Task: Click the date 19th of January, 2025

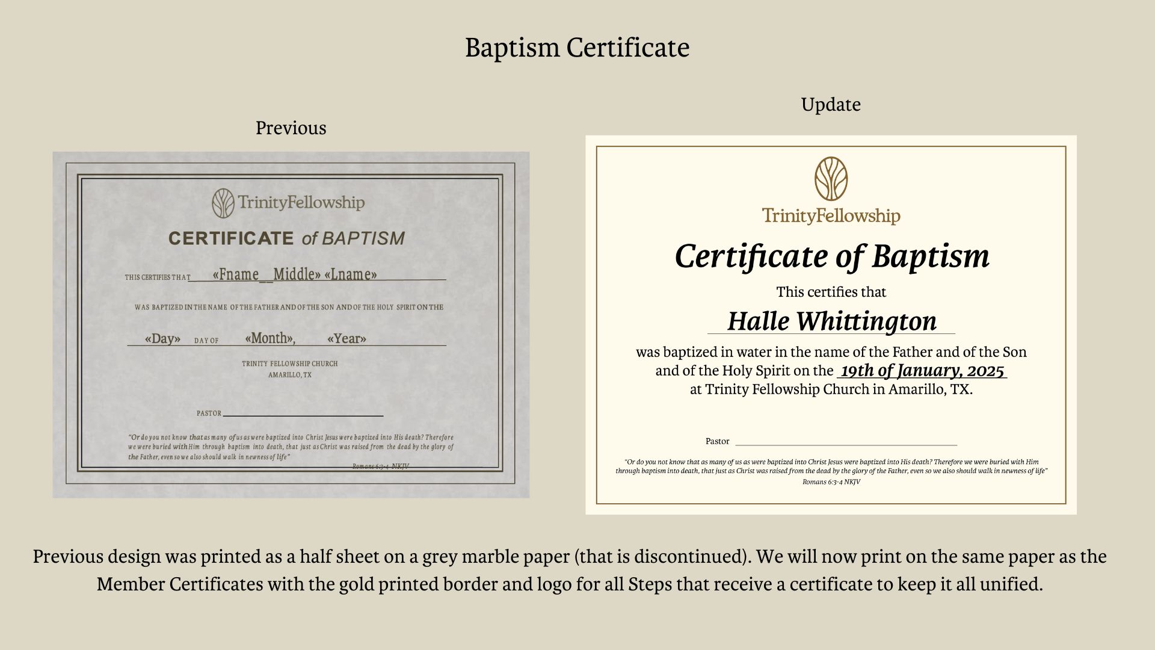Action: click(x=922, y=370)
